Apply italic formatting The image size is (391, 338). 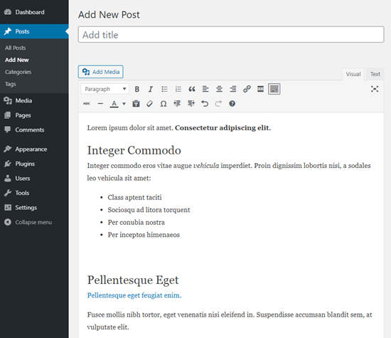click(x=151, y=89)
